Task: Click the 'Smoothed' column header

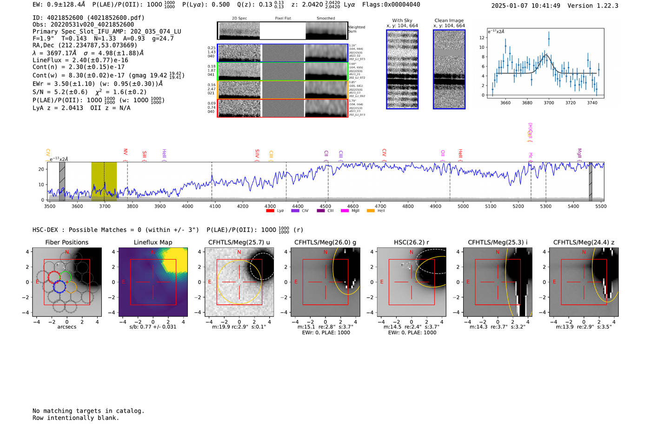Action: coord(325,19)
